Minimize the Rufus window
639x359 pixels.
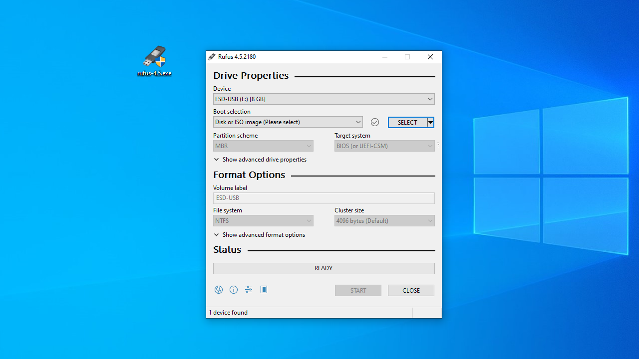pos(385,57)
